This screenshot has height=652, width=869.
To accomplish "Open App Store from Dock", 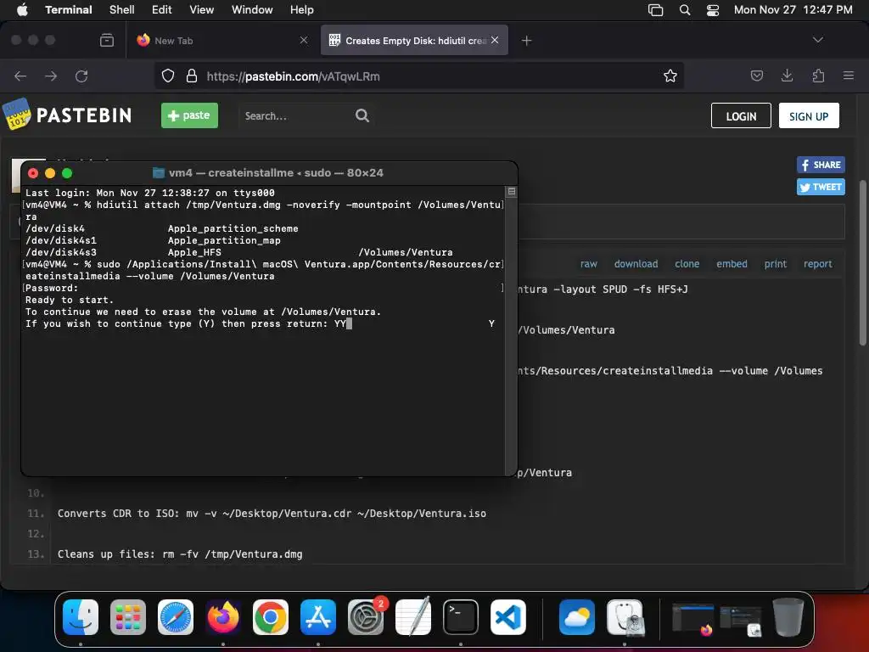I will click(x=318, y=617).
